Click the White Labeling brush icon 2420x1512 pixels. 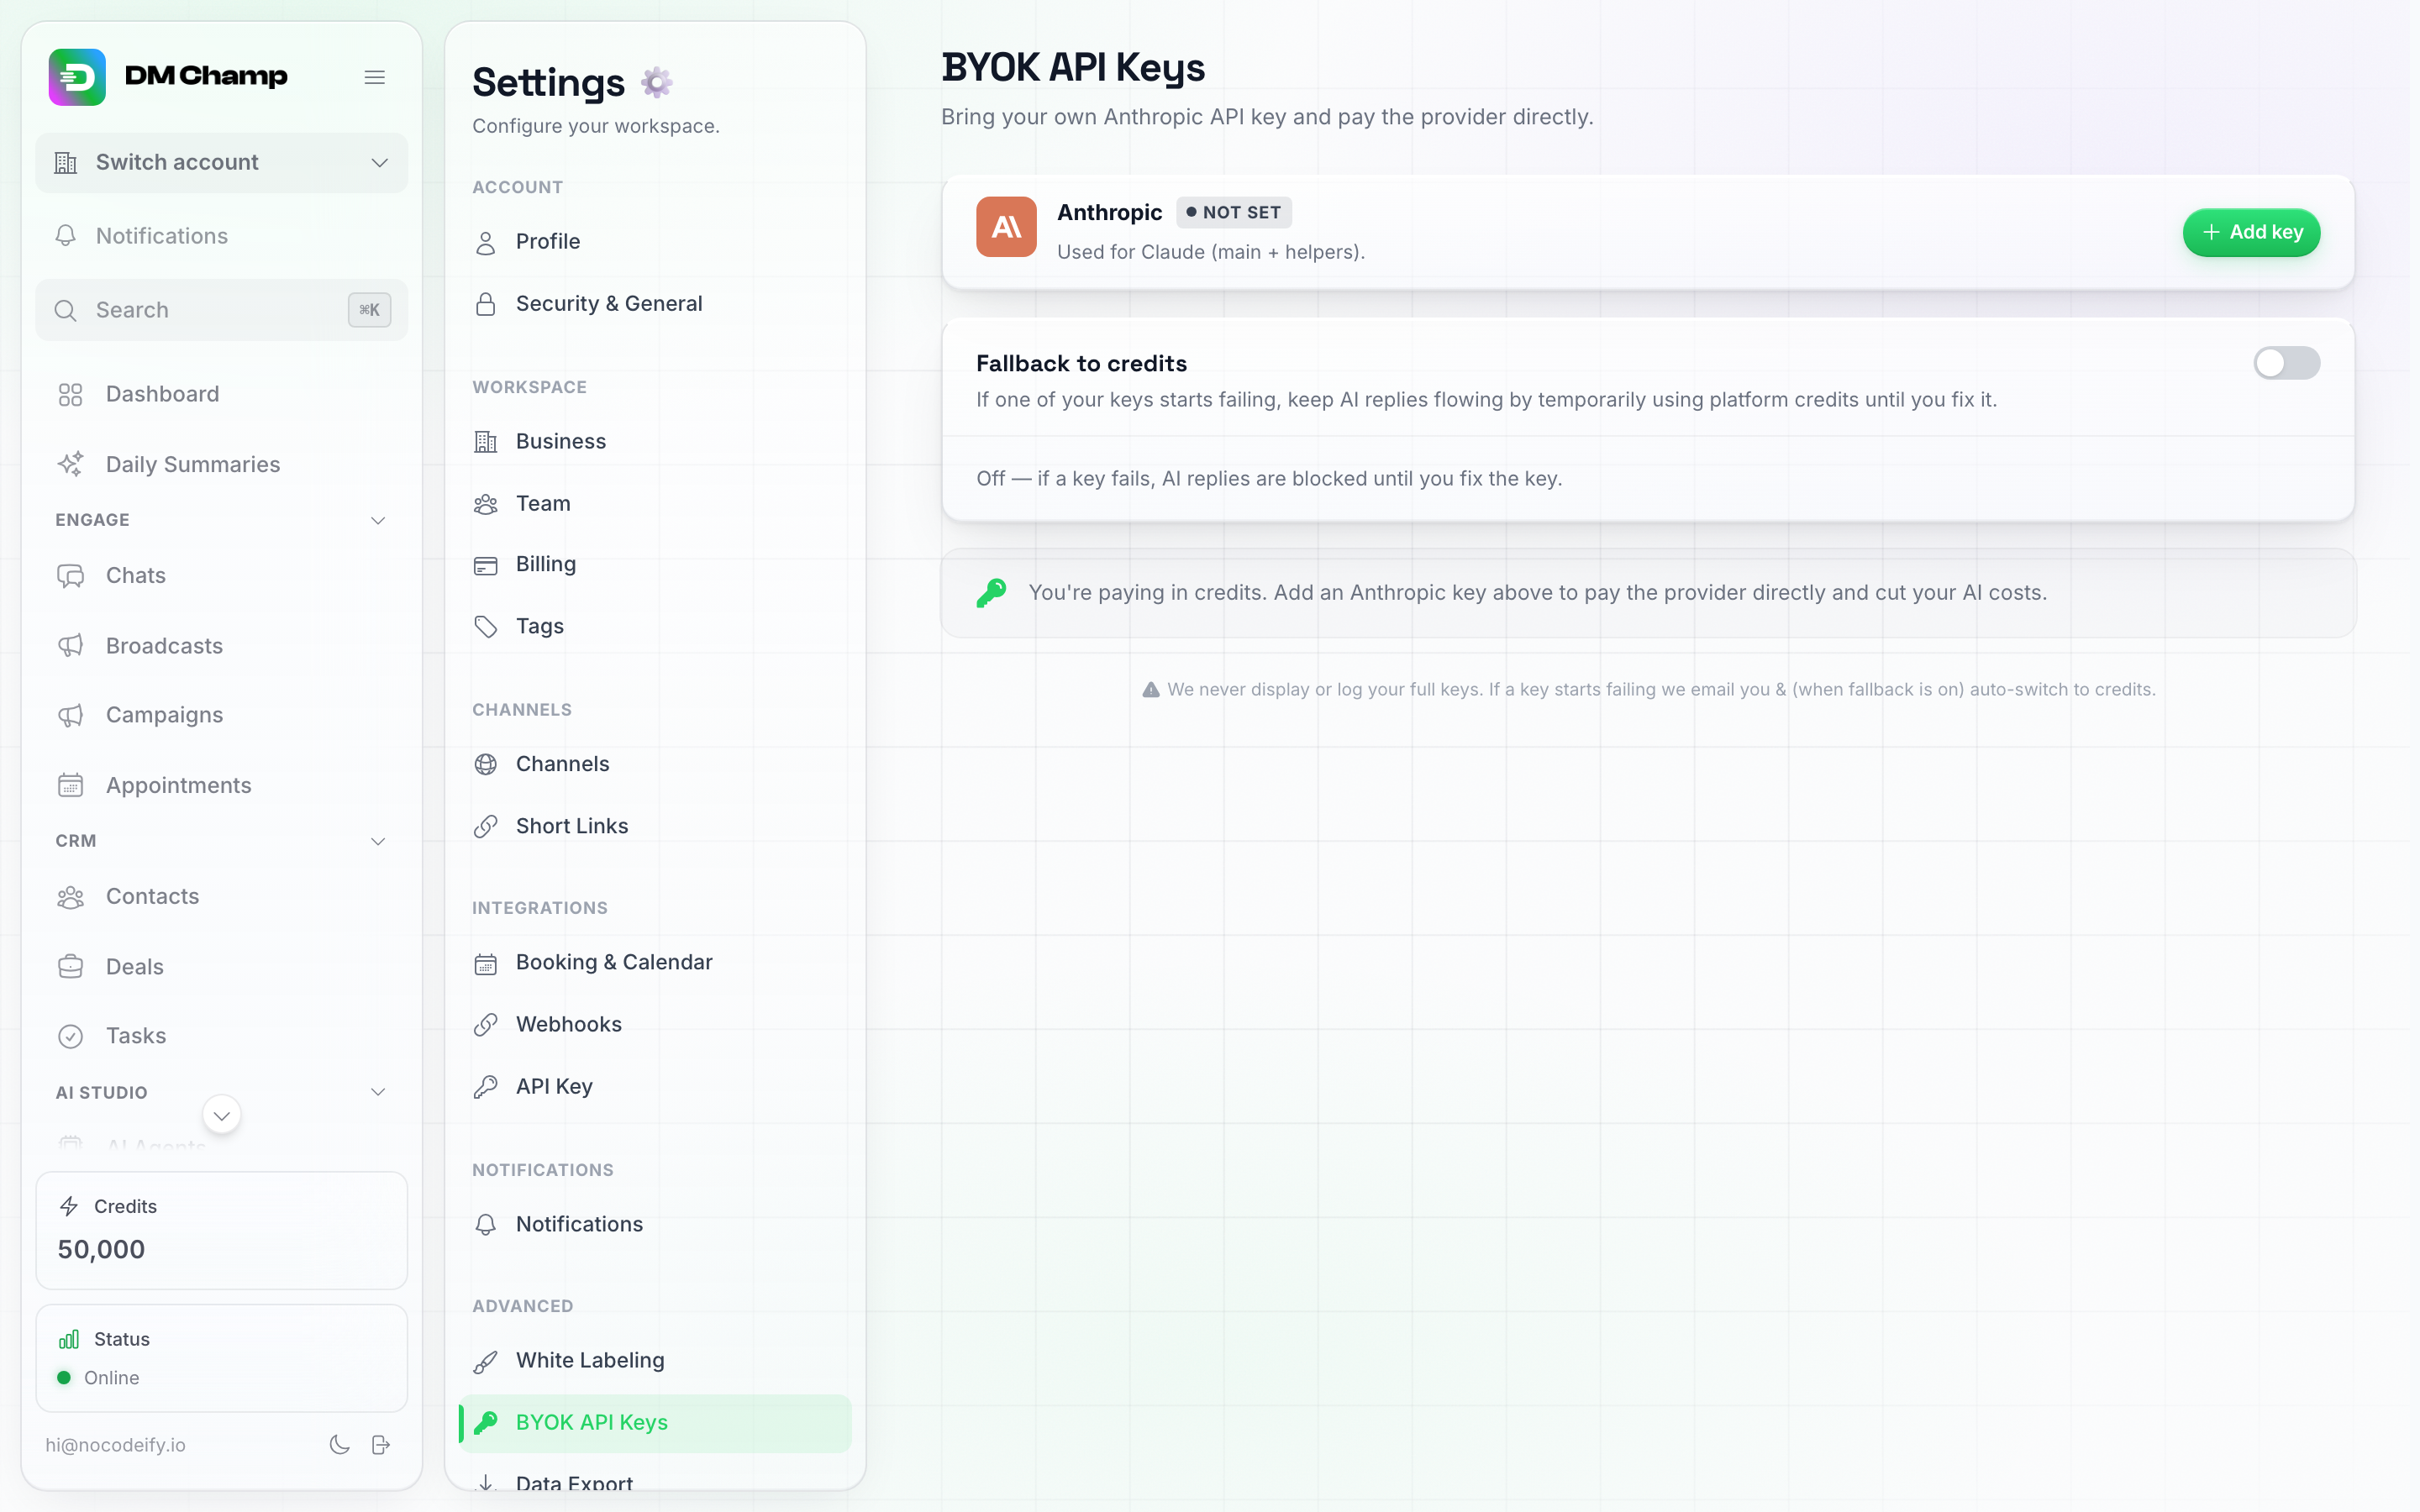coord(486,1361)
